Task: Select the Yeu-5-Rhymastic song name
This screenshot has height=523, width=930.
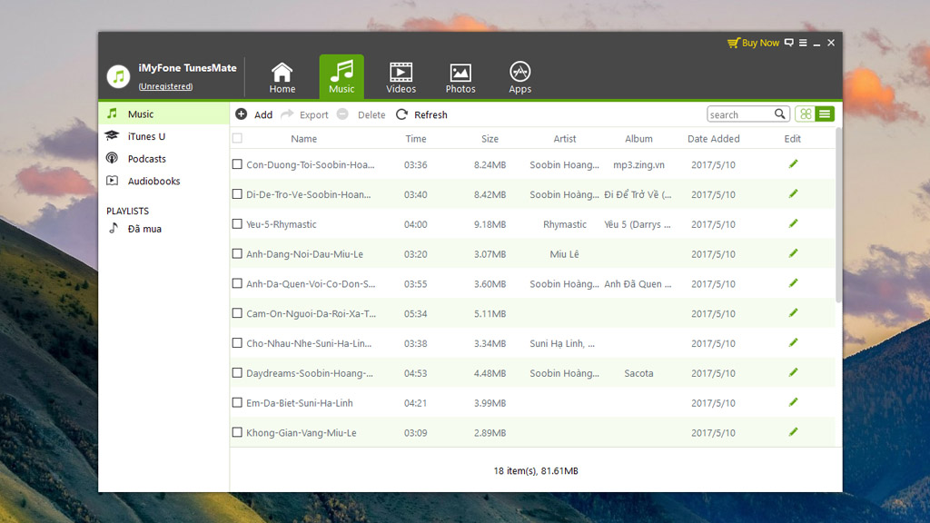Action: click(282, 224)
